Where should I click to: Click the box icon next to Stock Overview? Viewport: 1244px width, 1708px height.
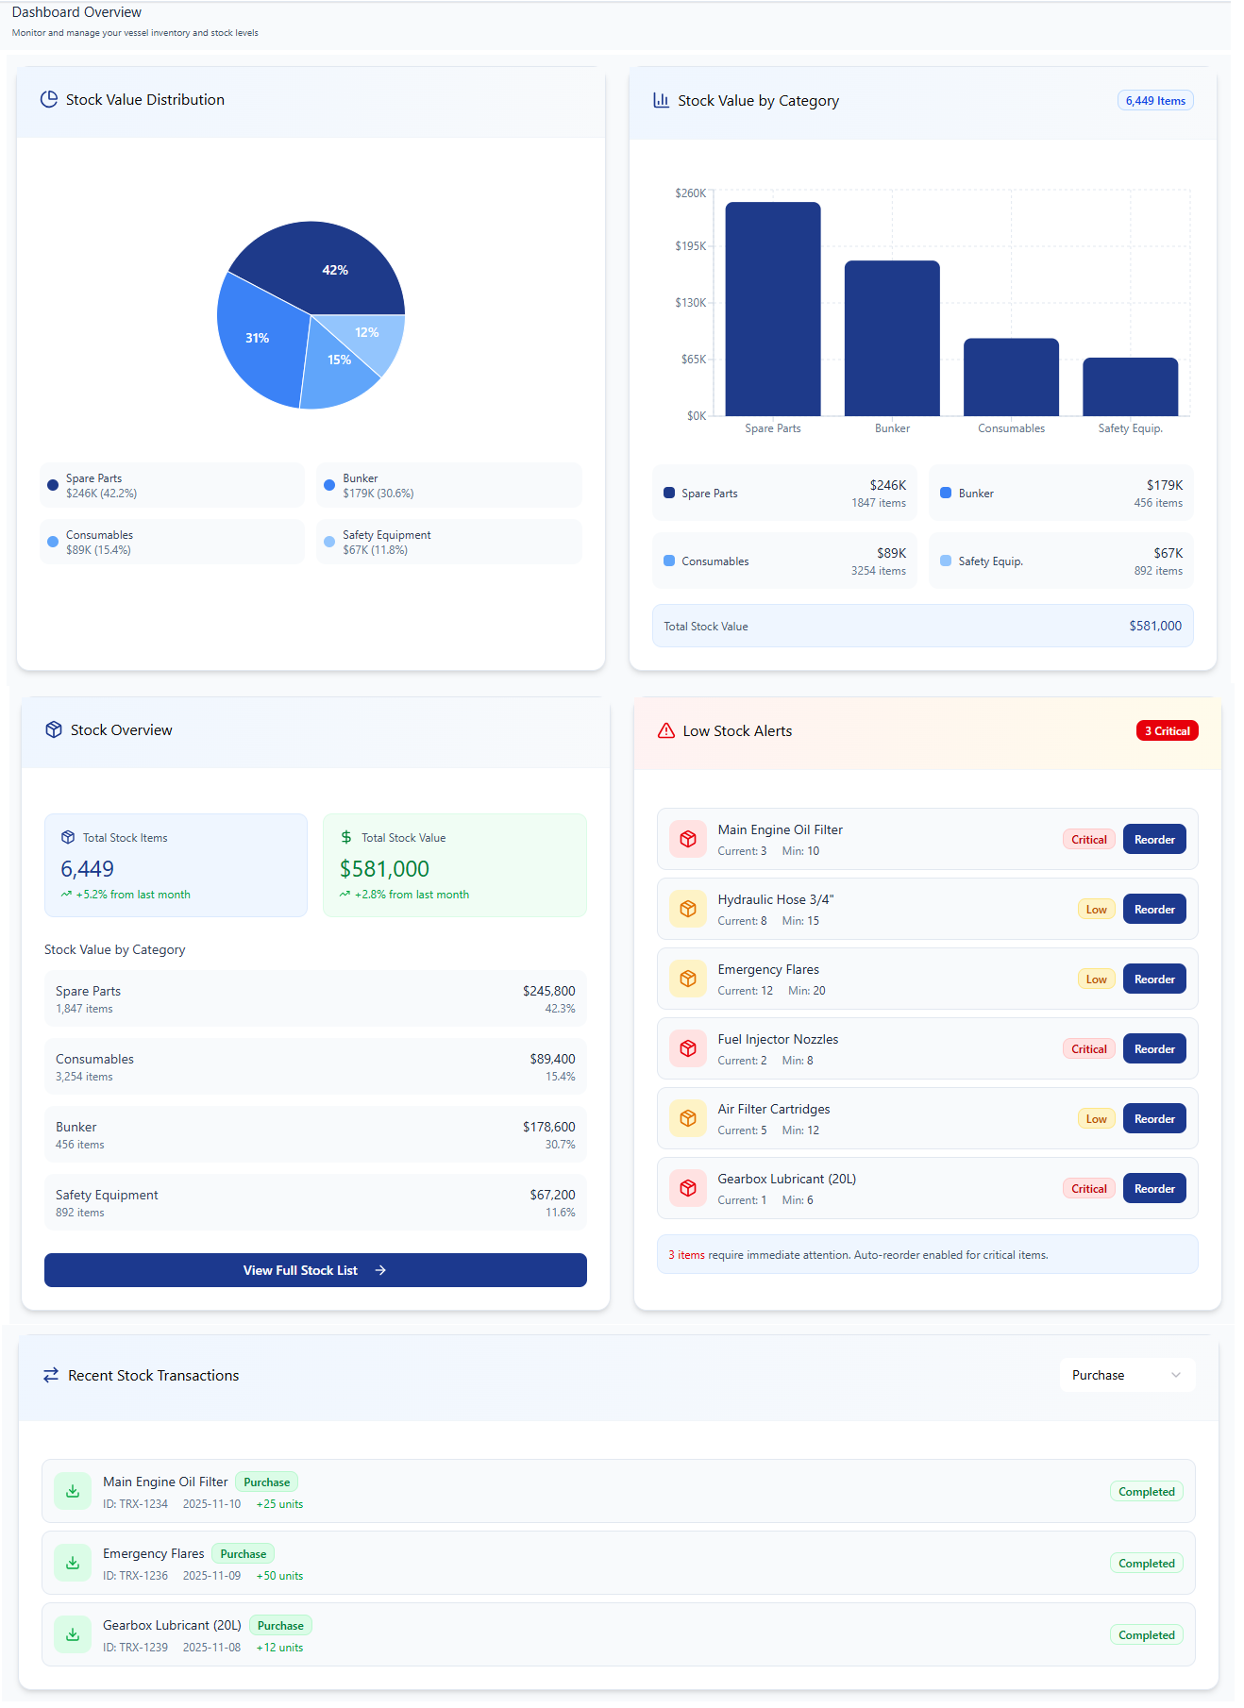(54, 729)
